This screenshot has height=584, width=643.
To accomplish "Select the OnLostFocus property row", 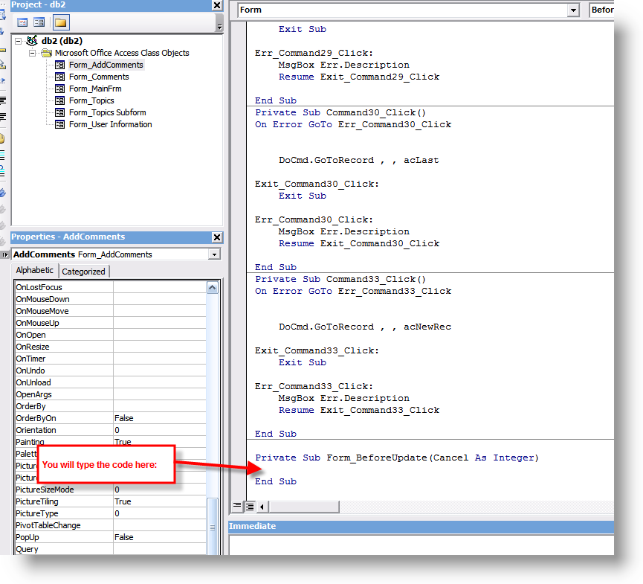I will (110, 287).
